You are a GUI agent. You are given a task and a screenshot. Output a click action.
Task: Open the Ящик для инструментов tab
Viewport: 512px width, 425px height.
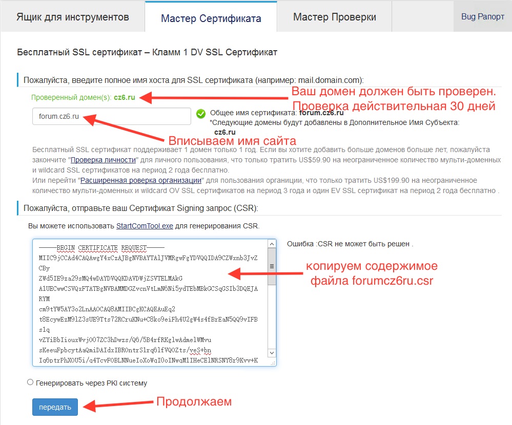pos(72,17)
